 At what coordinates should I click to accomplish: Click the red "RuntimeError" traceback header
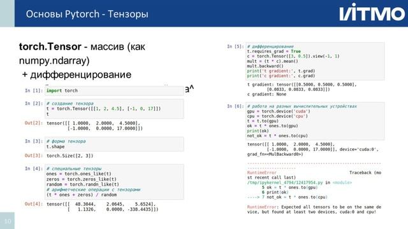click(262, 172)
